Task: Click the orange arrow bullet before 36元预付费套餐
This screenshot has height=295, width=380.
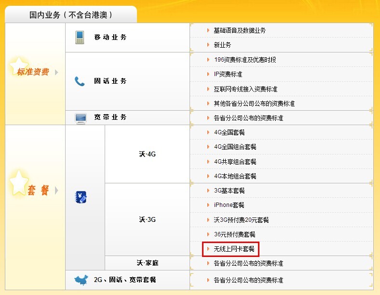Action: (208, 234)
